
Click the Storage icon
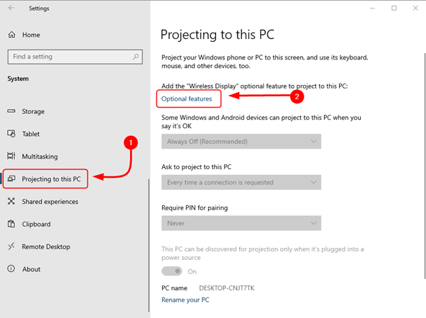11,111
